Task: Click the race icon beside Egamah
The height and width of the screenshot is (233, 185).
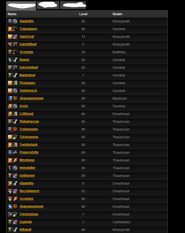Action: coord(10,222)
